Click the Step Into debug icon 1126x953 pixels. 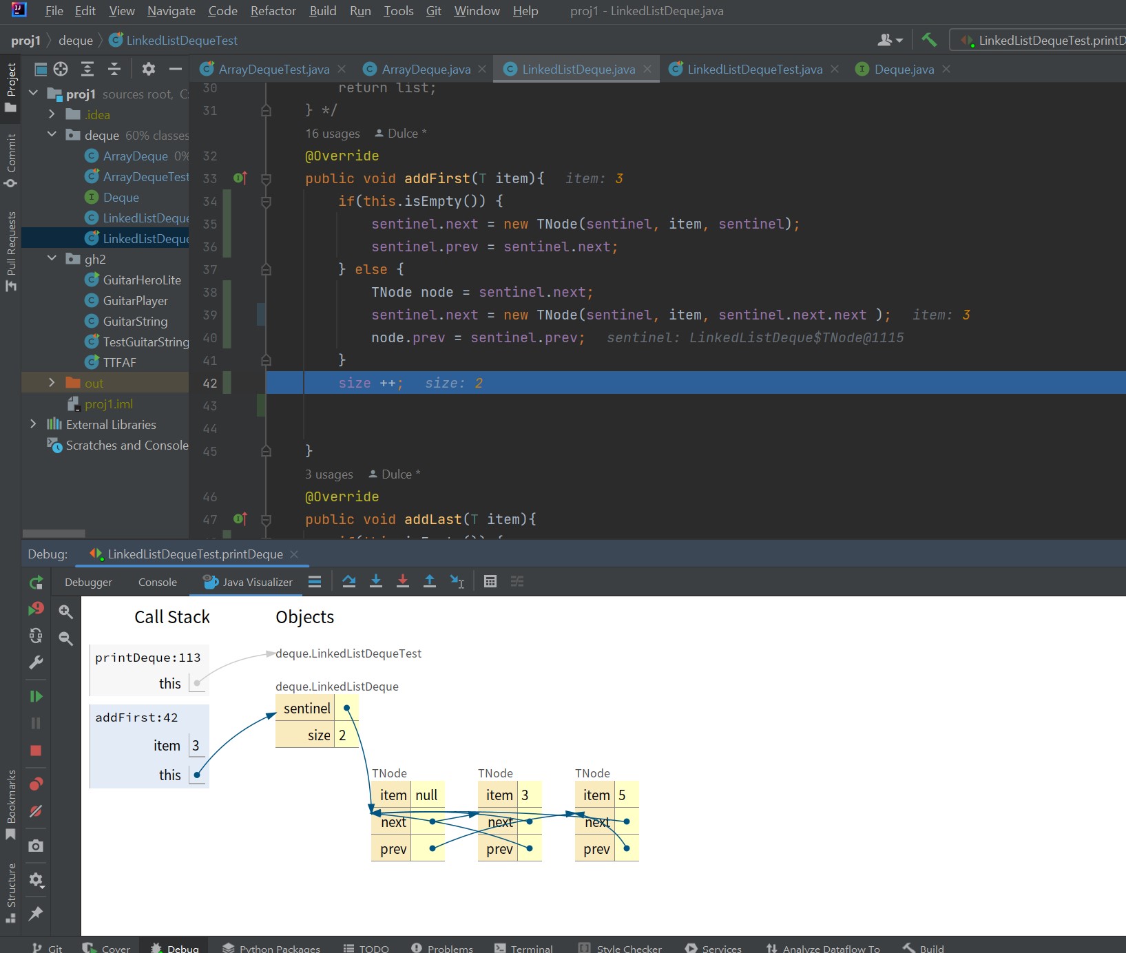click(376, 582)
